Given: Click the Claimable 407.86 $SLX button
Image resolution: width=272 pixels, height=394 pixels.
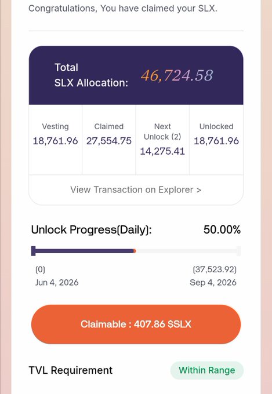Looking at the screenshot, I should (136, 324).
